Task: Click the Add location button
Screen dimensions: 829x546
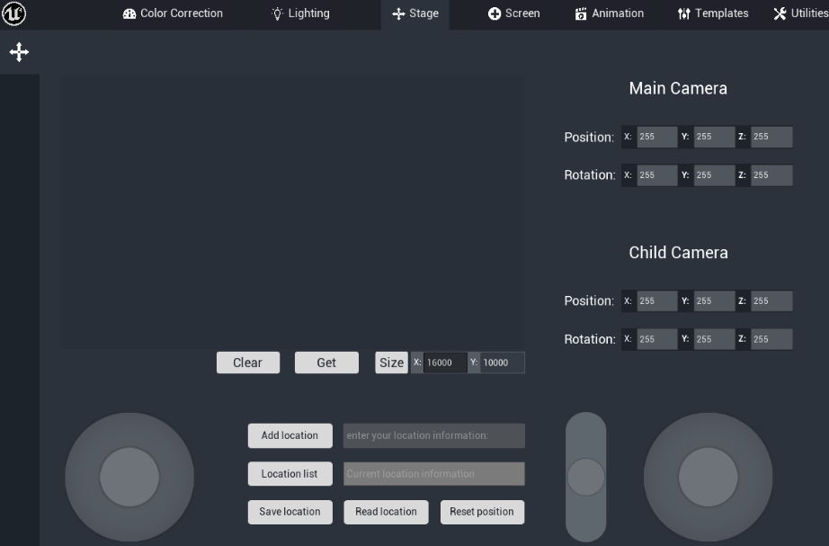Action: tap(290, 435)
